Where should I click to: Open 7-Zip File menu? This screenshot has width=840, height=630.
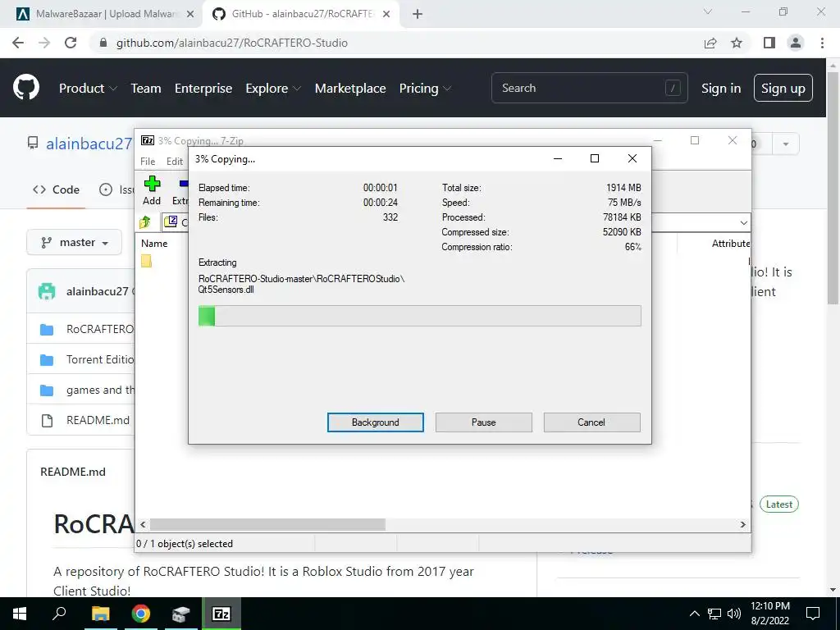tap(148, 162)
